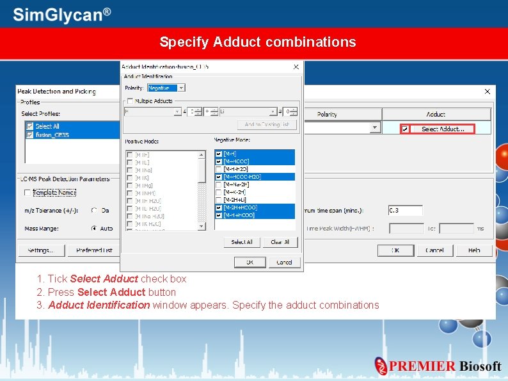Screen dimensions: 508x381
Task: Click Cancel in Peak Detection and Picking
Action: point(435,250)
